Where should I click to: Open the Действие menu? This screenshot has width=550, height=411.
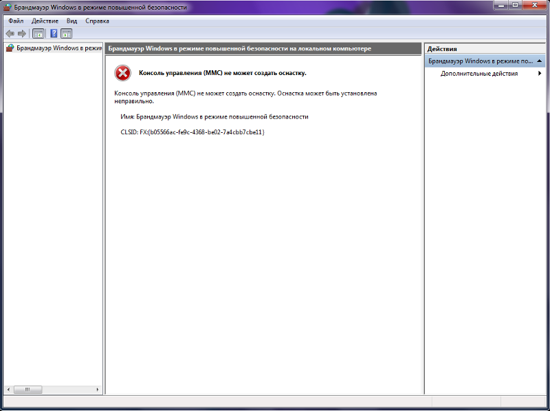[x=45, y=21]
